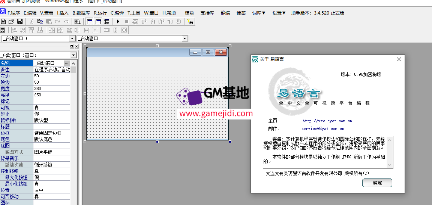The image size is (432, 205).
Task: Open a file with the folder icon
Action: (x=11, y=21)
